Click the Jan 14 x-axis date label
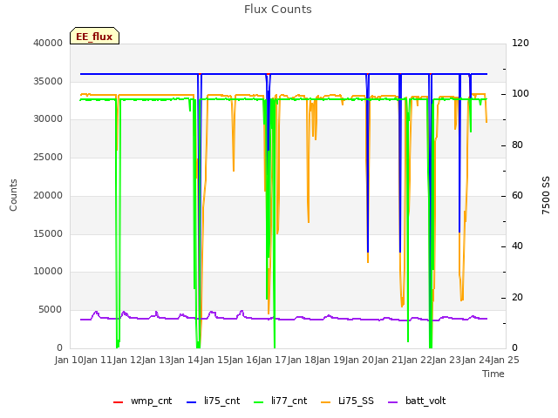558x418 pixels. pyautogui.click(x=185, y=360)
